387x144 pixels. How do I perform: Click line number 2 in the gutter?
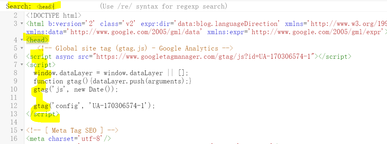16,15
